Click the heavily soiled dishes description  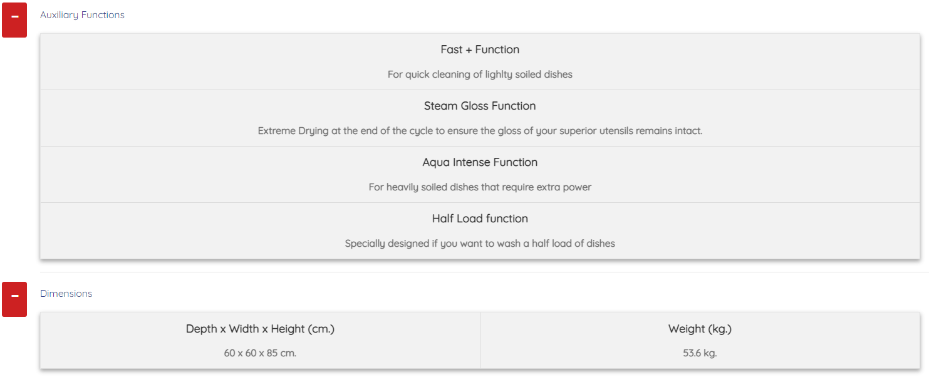[480, 187]
